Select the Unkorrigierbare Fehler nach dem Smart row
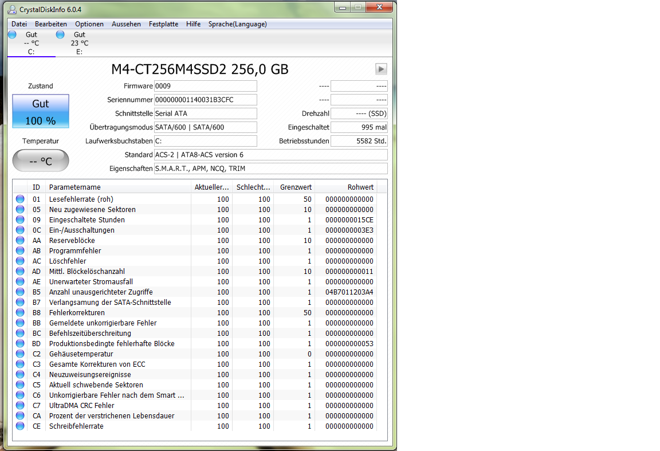The height and width of the screenshot is (451, 660). (195, 395)
